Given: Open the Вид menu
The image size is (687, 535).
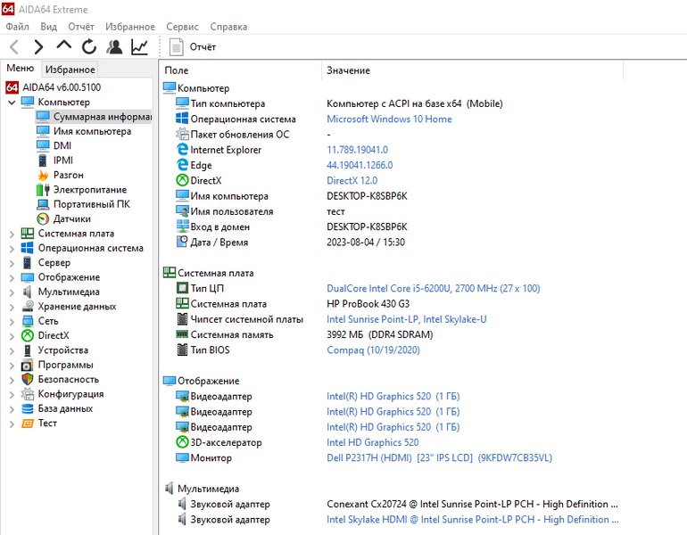Looking at the screenshot, I should pos(49,27).
